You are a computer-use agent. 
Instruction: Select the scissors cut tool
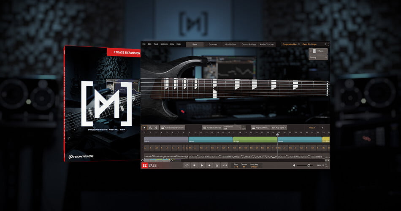coord(156,127)
